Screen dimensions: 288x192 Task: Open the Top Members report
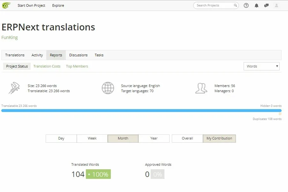pos(77,66)
